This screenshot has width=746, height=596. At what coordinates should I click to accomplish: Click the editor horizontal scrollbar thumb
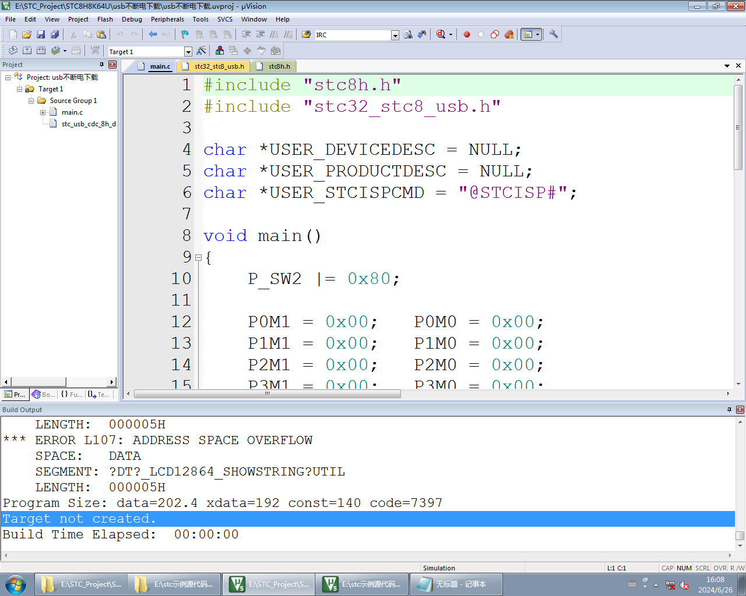tap(268, 394)
